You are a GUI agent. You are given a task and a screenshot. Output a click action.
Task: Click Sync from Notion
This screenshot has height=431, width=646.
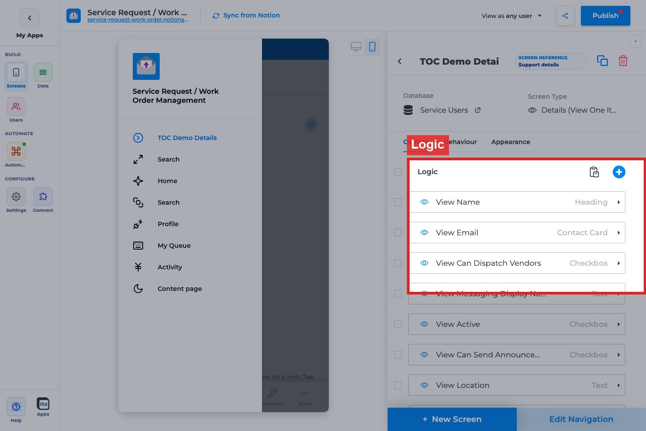click(246, 15)
